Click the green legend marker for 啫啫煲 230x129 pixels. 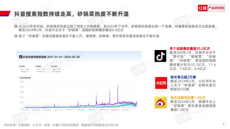36,66
